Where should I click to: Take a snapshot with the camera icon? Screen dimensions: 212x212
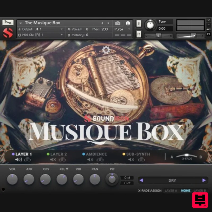(117, 23)
